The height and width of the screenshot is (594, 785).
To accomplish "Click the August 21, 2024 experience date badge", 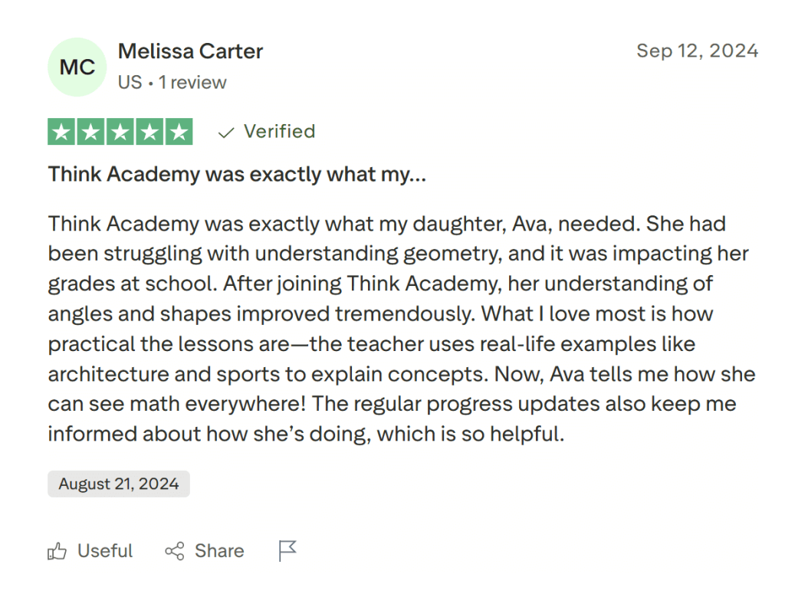I will tap(118, 484).
